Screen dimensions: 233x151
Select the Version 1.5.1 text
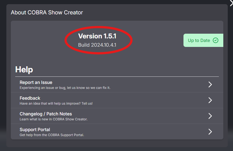tap(97, 36)
